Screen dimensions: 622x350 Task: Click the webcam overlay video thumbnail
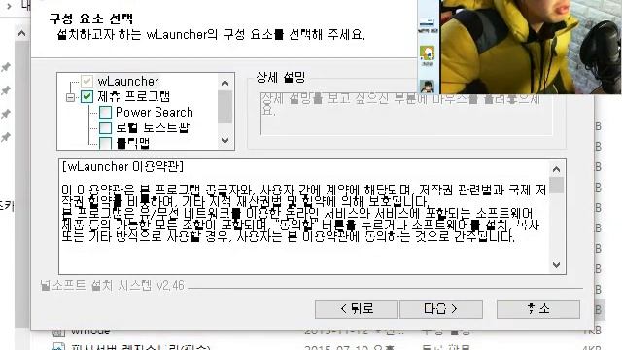[531, 47]
